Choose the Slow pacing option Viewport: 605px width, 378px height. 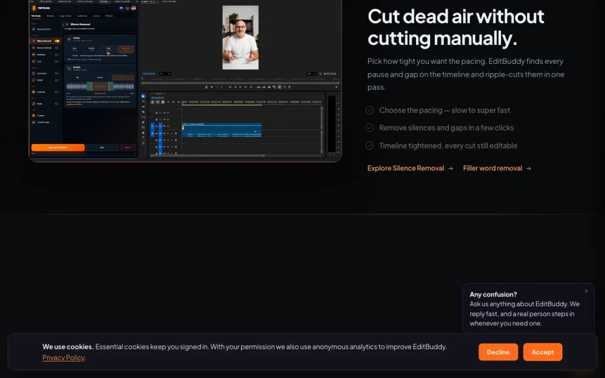click(x=74, y=50)
